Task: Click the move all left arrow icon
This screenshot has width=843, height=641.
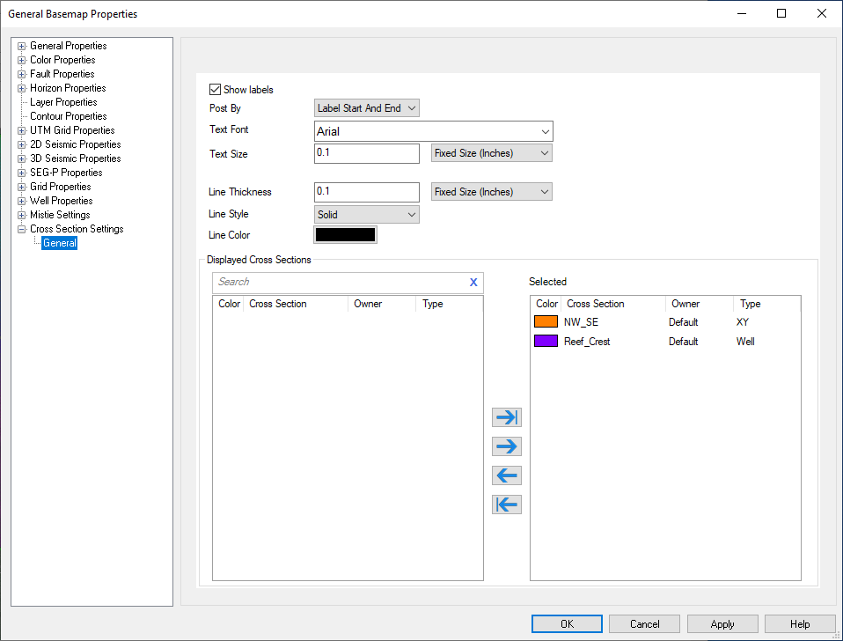Action: pos(507,505)
